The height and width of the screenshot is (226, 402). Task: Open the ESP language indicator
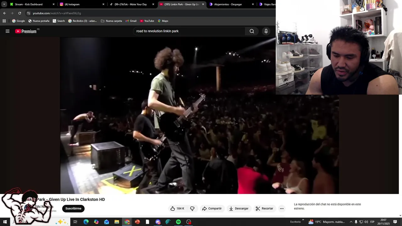click(372, 222)
